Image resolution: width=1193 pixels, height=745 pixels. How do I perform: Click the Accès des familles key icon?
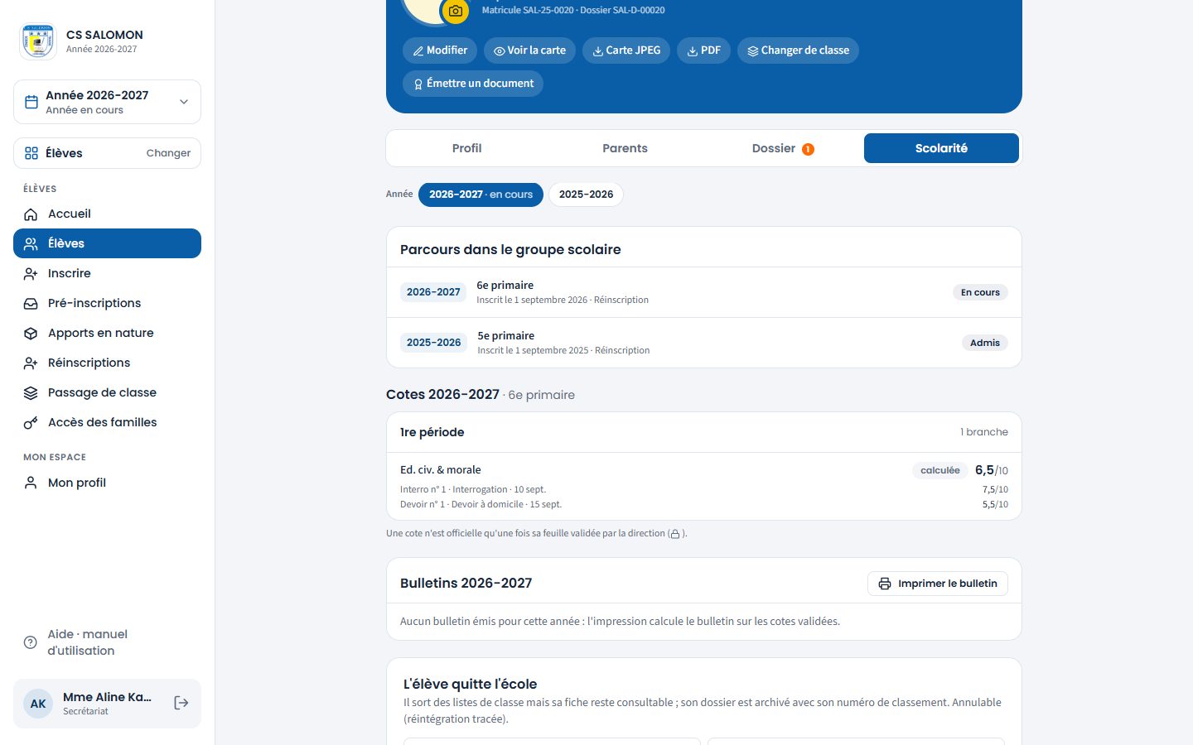click(31, 423)
